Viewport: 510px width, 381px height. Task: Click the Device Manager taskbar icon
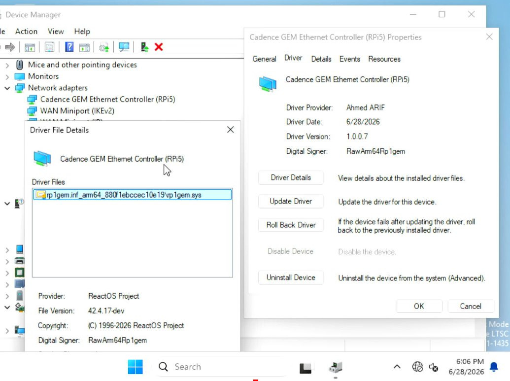pyautogui.click(x=336, y=367)
